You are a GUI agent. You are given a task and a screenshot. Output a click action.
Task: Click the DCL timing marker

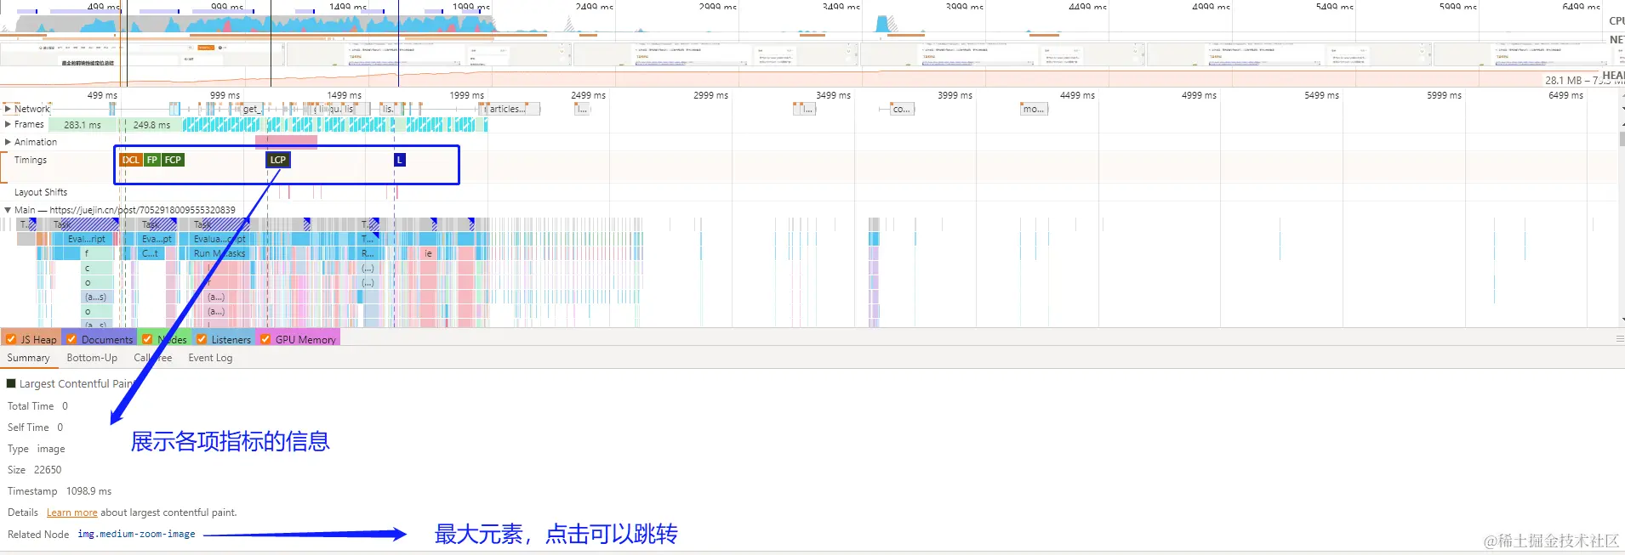[130, 160]
